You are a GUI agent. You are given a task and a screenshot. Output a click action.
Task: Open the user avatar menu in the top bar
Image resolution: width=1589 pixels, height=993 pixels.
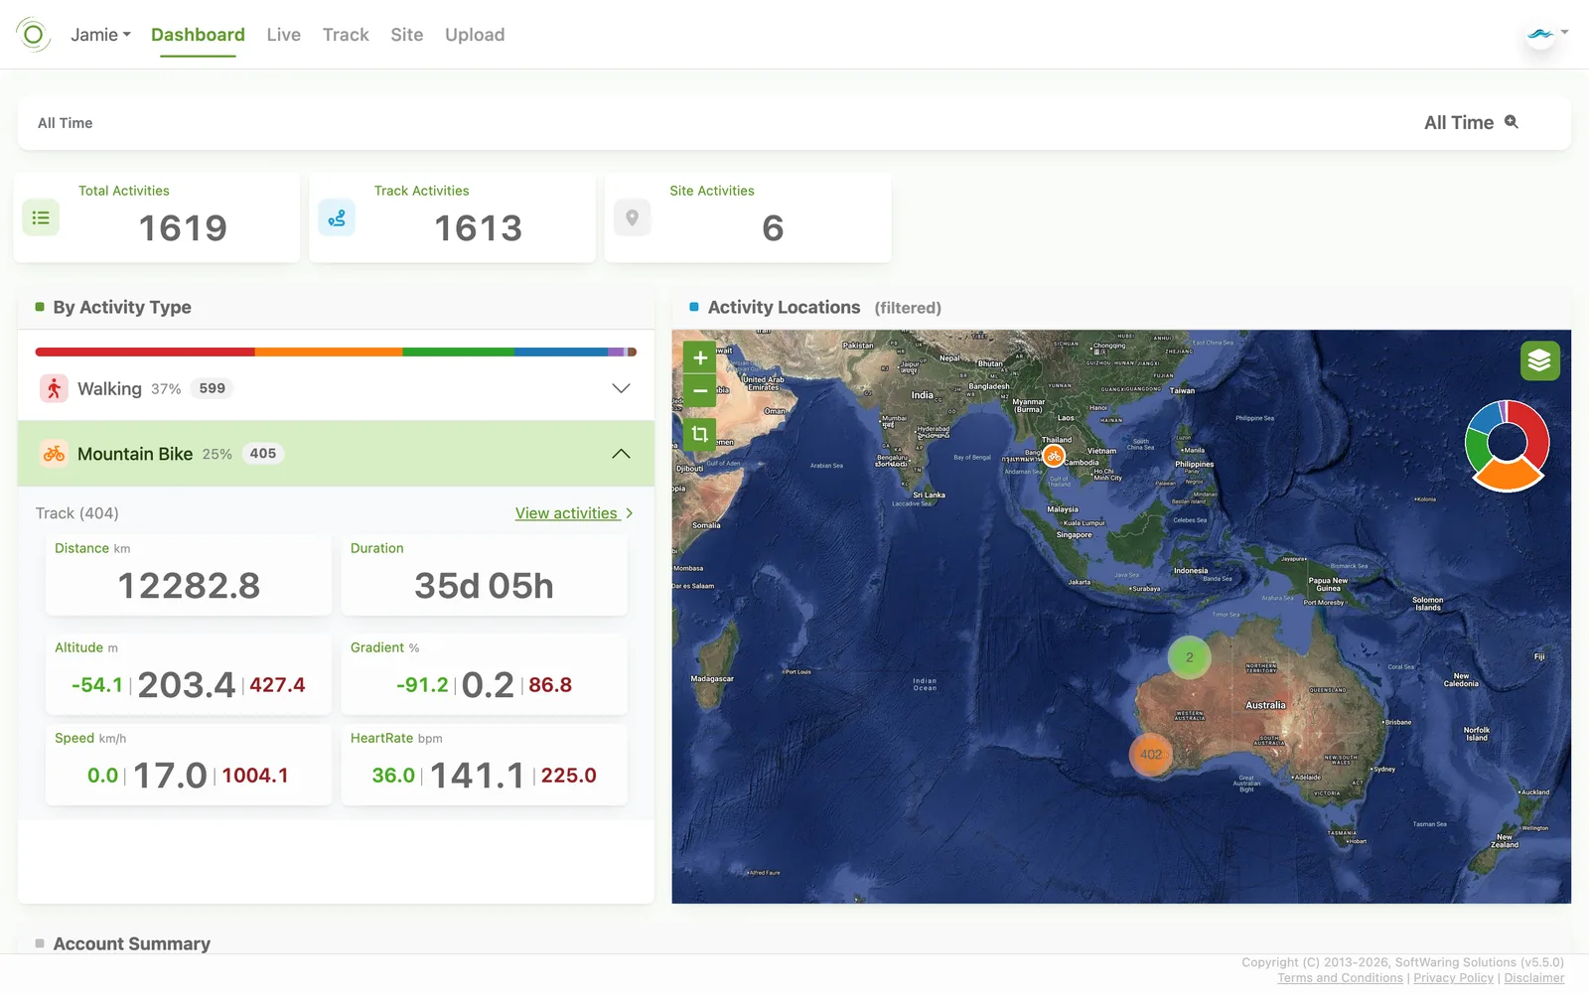click(1546, 35)
